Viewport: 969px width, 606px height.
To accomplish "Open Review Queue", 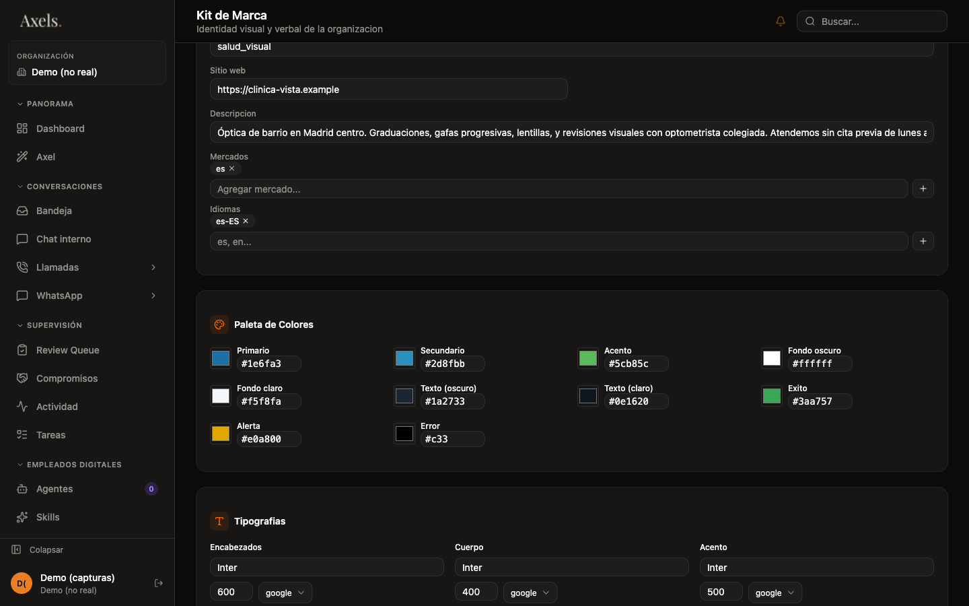I will click(x=87, y=350).
